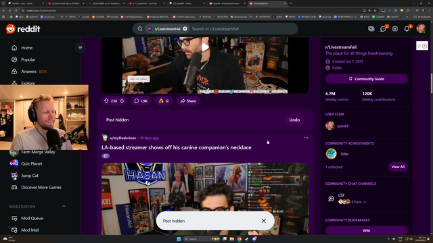Remove r/LivestreamFail search scope filter
Image resolution: width=433 pixels, height=243 pixels.
click(185, 28)
